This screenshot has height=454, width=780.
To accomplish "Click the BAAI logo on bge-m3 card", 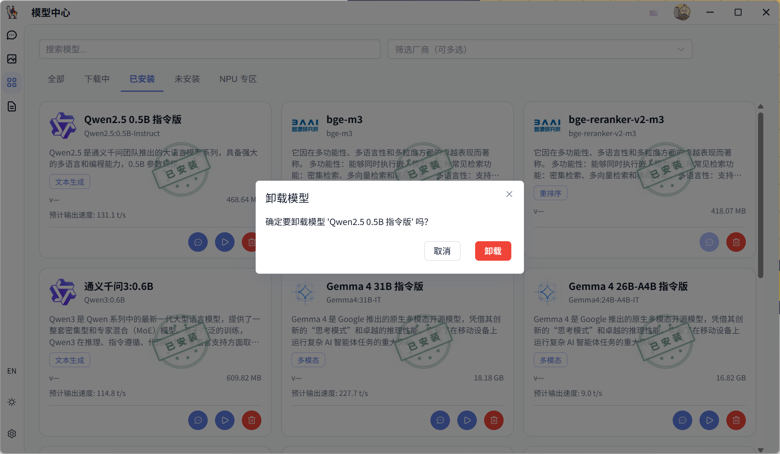I will point(305,125).
